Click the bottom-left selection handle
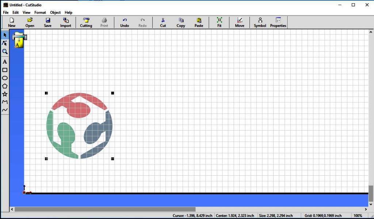Screen dimensions: 374x219 click(46, 159)
